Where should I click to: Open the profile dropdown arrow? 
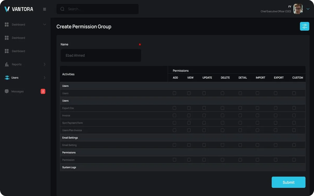pos(308,9)
